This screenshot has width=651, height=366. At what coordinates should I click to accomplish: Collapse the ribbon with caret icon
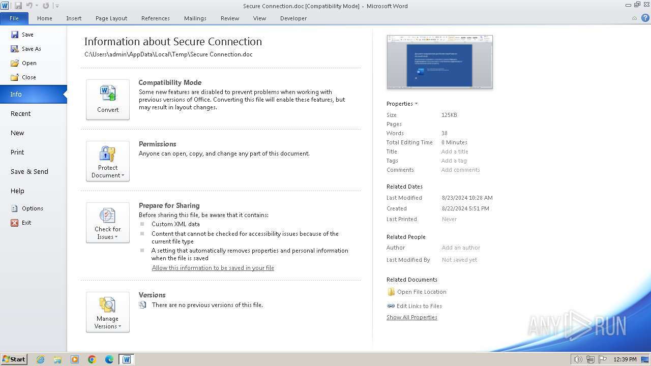click(634, 18)
